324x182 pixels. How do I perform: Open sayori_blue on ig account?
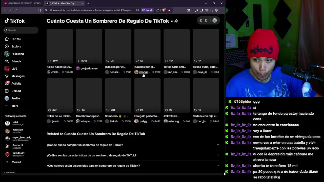pyautogui.click(x=20, y=139)
